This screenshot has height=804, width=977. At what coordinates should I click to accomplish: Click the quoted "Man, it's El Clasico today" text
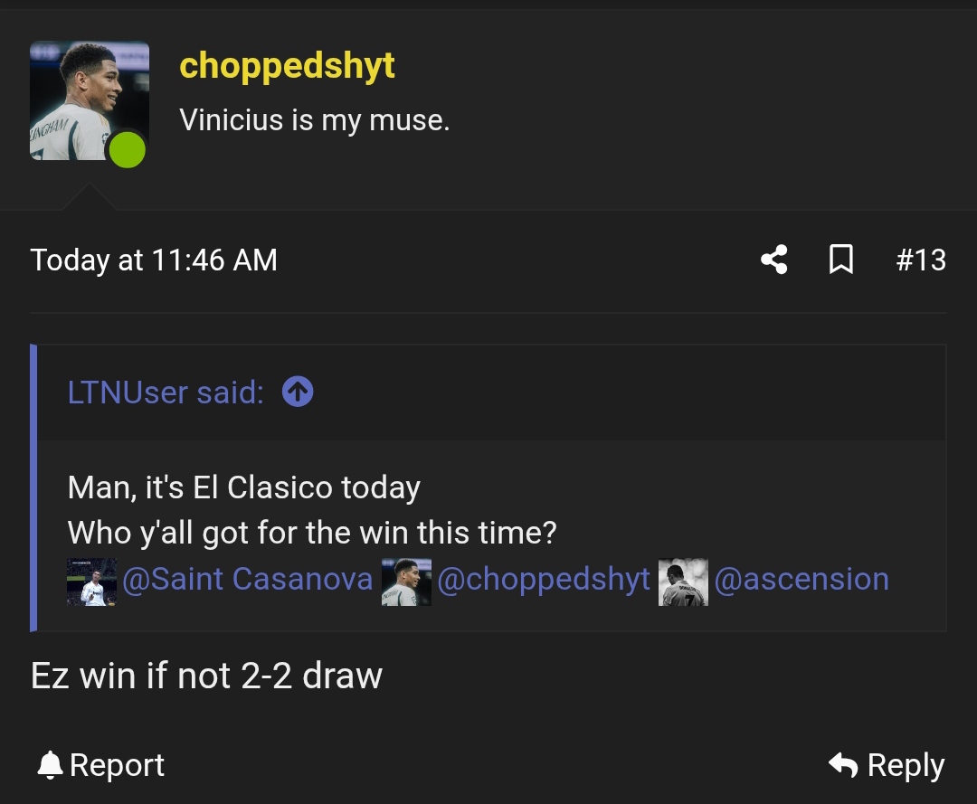[244, 488]
